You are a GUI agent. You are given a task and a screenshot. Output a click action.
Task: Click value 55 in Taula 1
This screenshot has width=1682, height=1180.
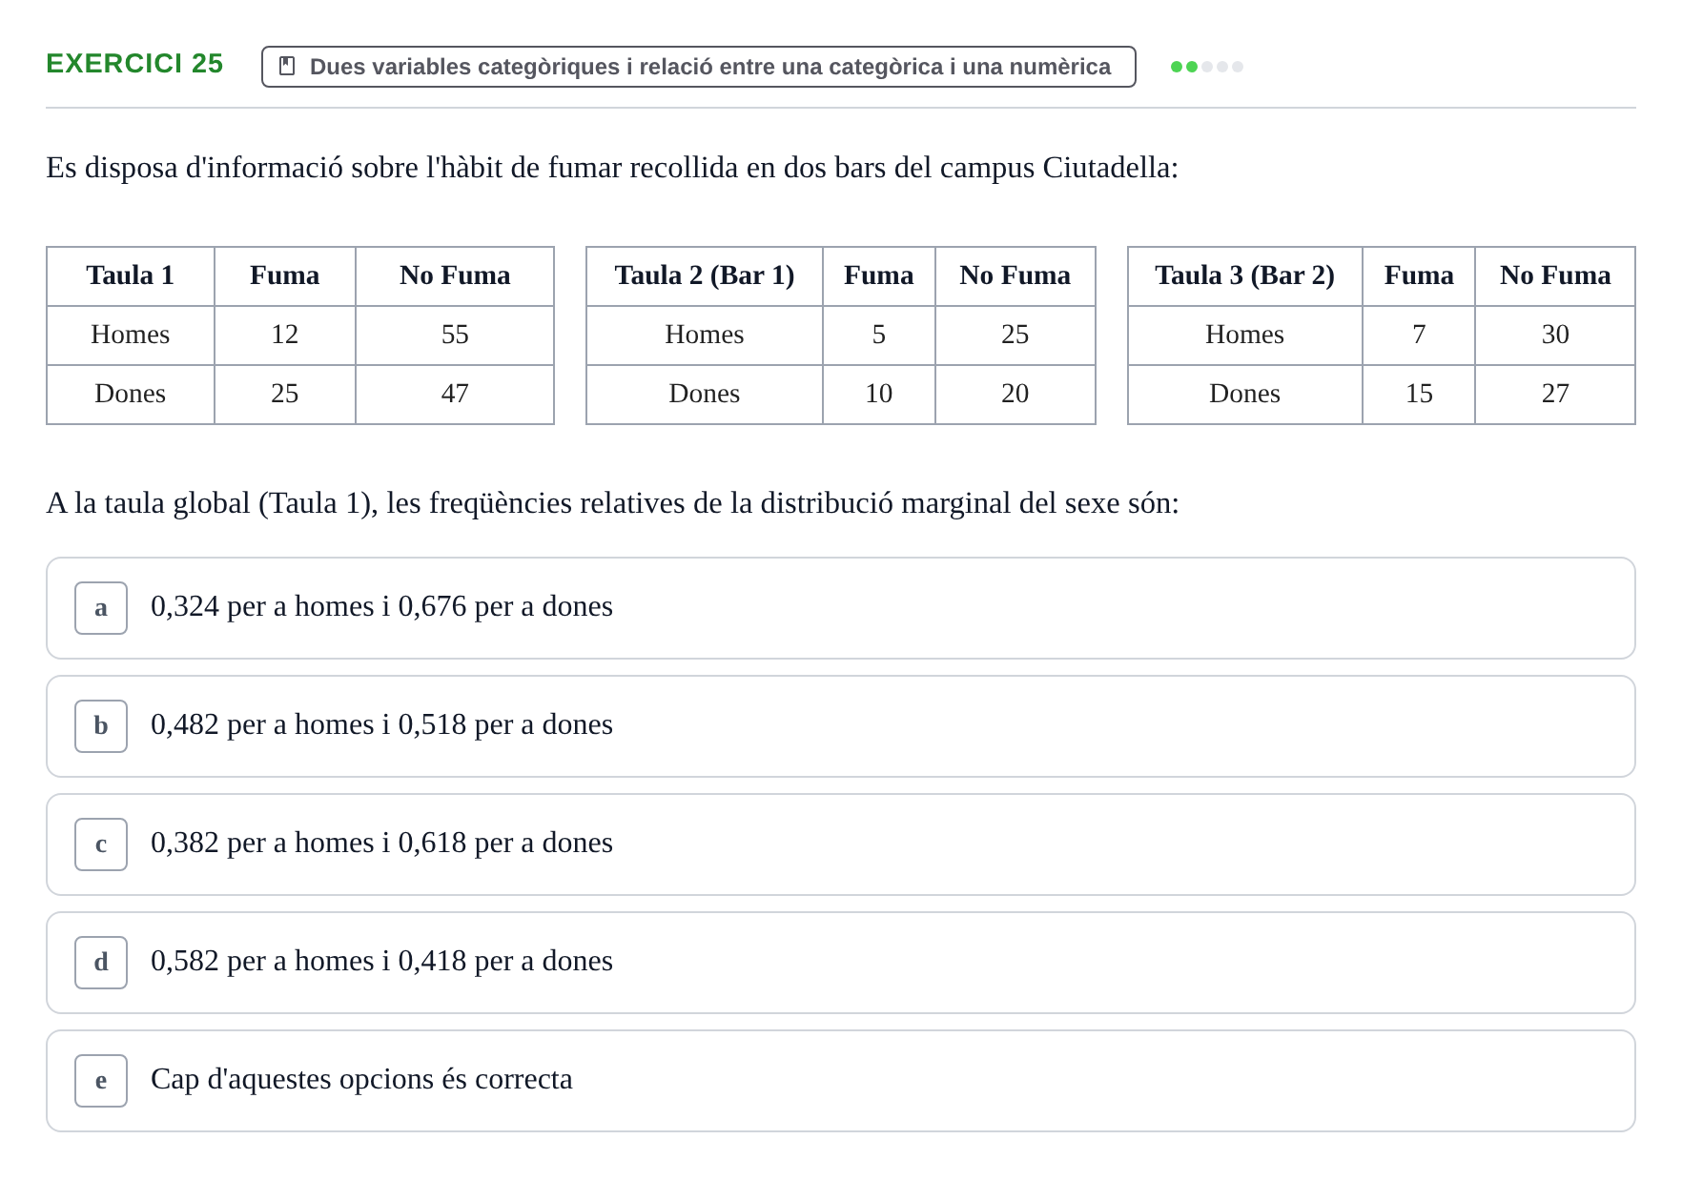coord(455,335)
